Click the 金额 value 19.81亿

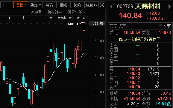coord(163,104)
